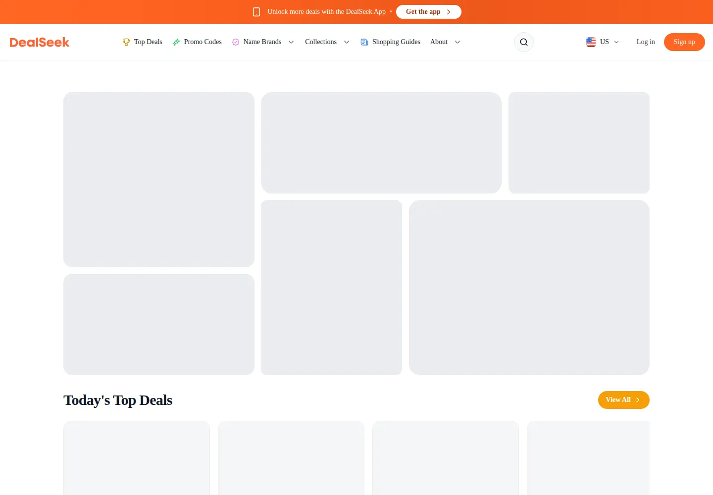Expand the Collections dropdown chevron
The width and height of the screenshot is (713, 495).
pyautogui.click(x=347, y=42)
